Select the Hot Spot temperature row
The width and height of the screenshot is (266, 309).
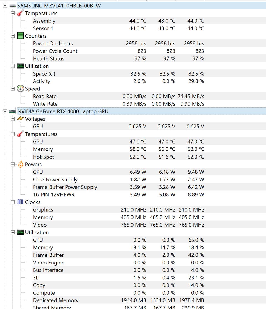coord(44,157)
